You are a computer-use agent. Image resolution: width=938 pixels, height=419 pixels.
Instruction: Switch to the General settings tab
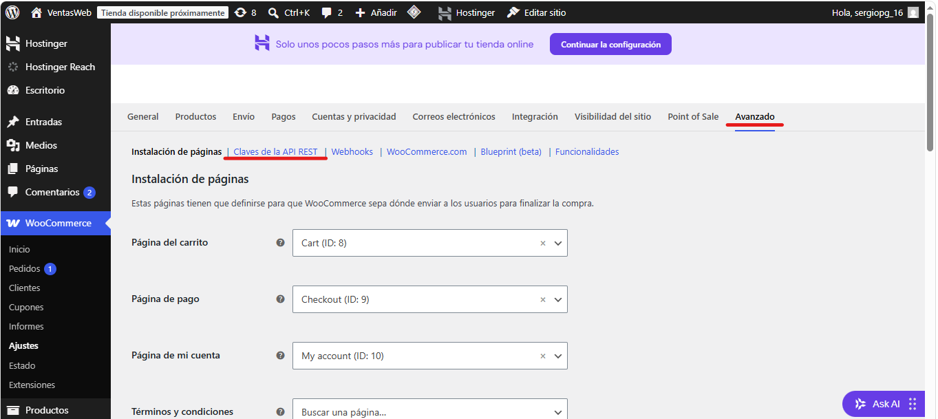[143, 116]
